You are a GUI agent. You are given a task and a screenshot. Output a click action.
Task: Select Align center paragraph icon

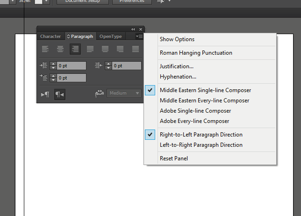tap(60, 49)
